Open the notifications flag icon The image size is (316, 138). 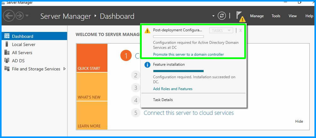239,16
